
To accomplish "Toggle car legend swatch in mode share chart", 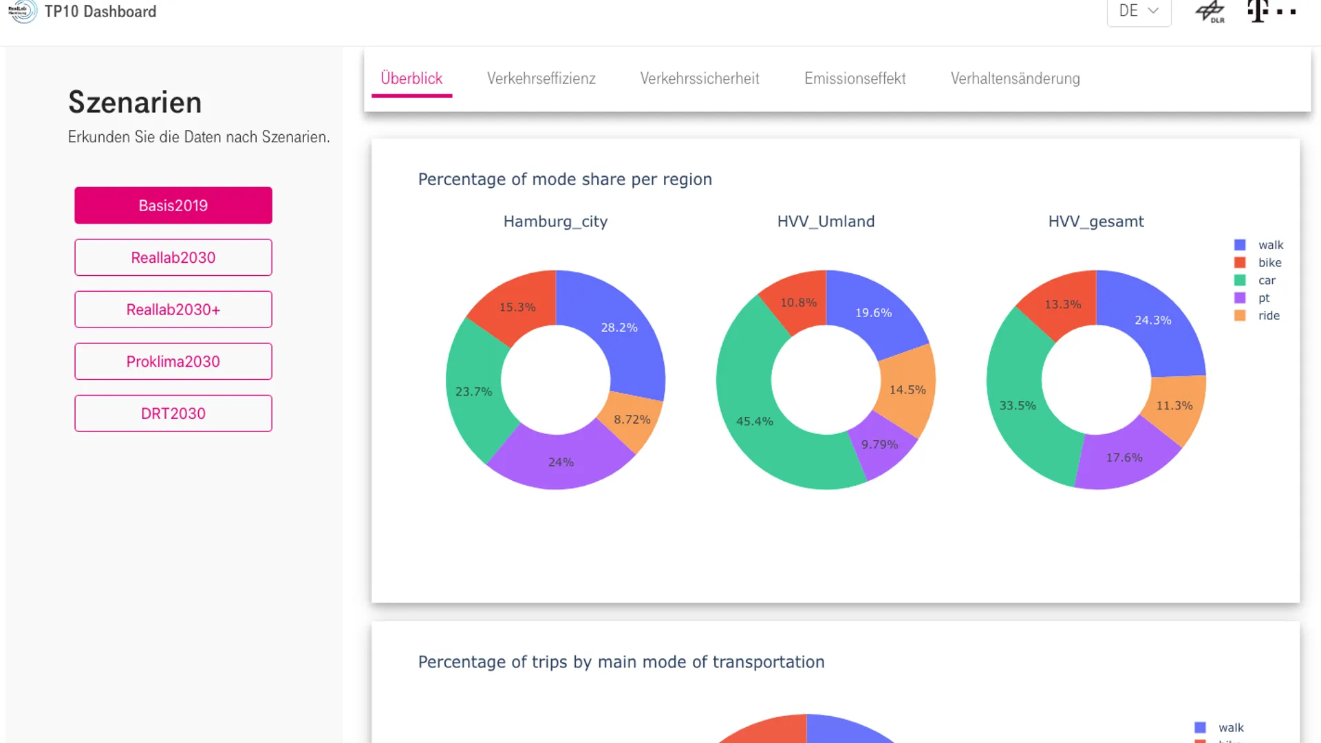I will [1240, 280].
